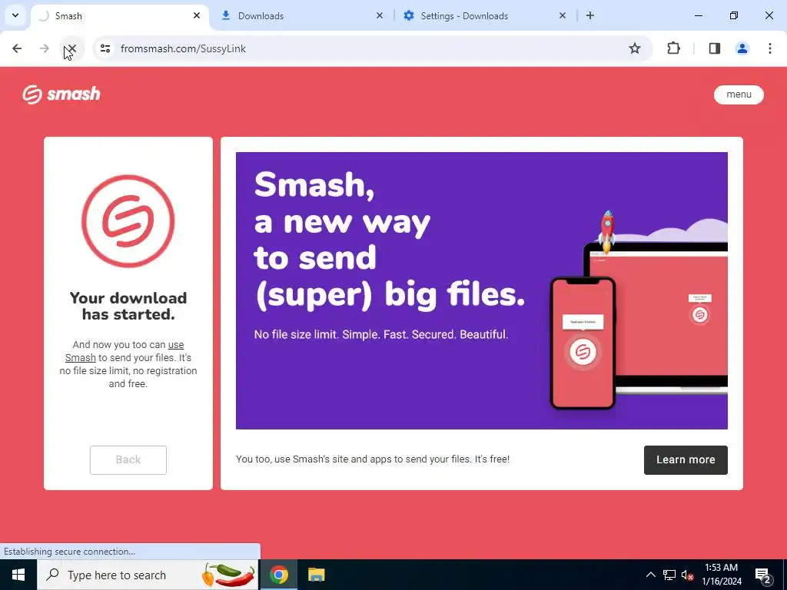This screenshot has height=590, width=787.
Task: Click the Back button in download panel
Action: [x=128, y=459]
